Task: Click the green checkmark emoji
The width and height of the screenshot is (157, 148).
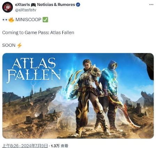Action: [45, 20]
